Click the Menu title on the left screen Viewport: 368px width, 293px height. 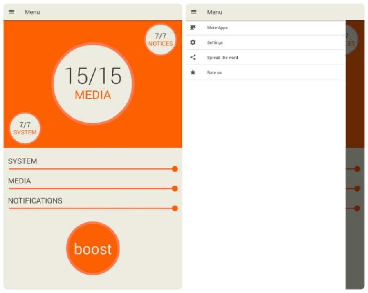coord(32,12)
